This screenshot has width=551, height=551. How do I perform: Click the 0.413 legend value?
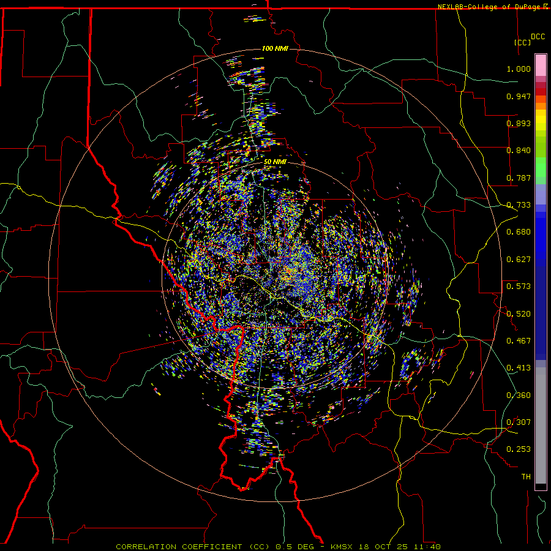click(519, 368)
